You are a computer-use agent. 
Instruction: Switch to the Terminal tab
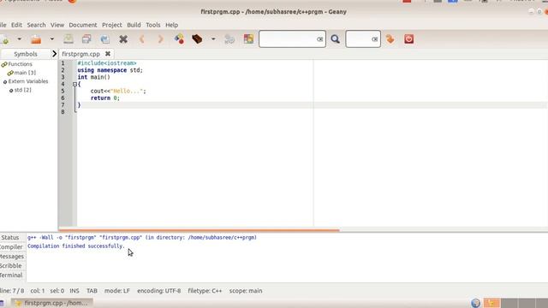11,275
